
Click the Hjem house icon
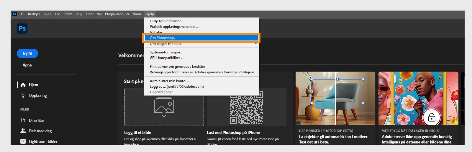[23, 85]
